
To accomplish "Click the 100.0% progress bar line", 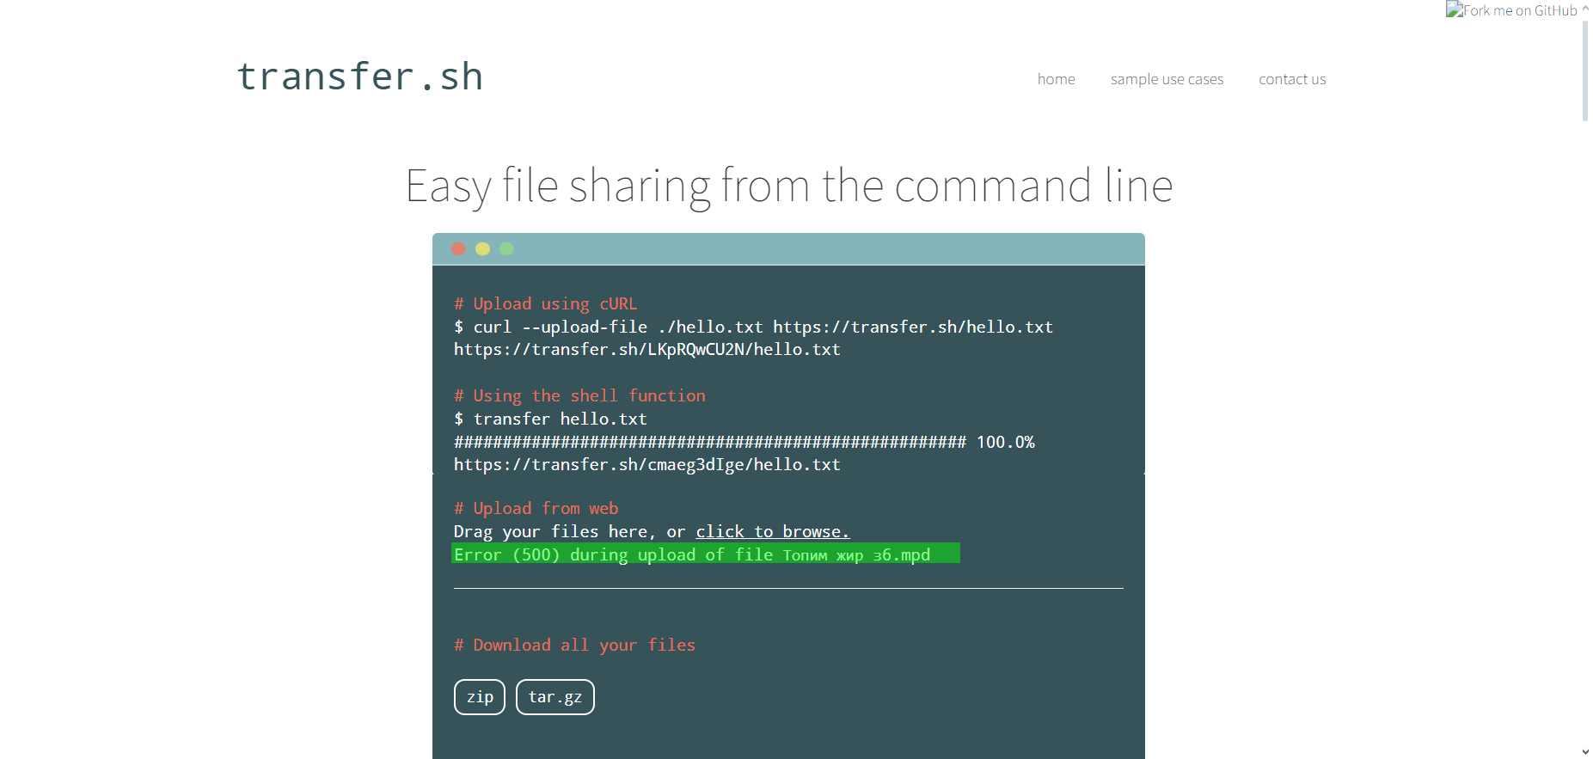I will [x=744, y=442].
